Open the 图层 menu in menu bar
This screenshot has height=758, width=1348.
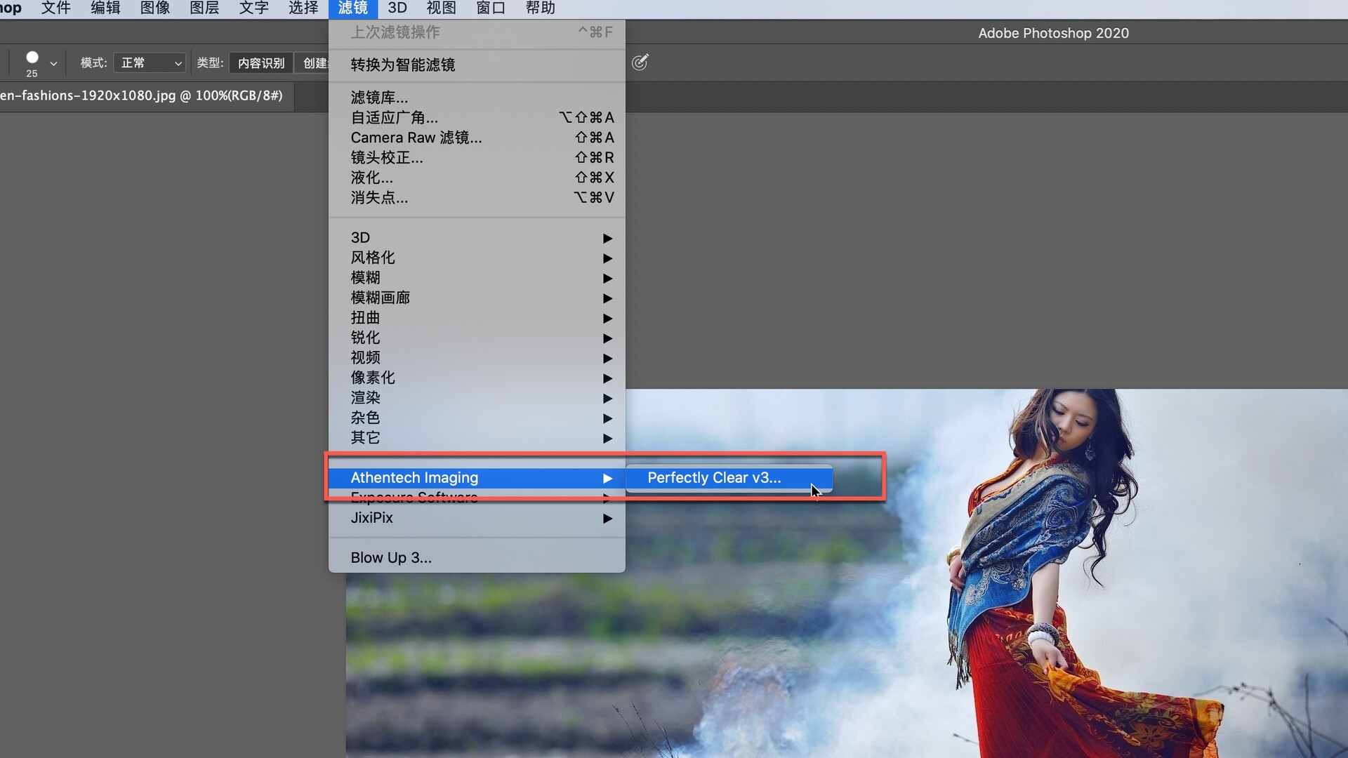(204, 8)
